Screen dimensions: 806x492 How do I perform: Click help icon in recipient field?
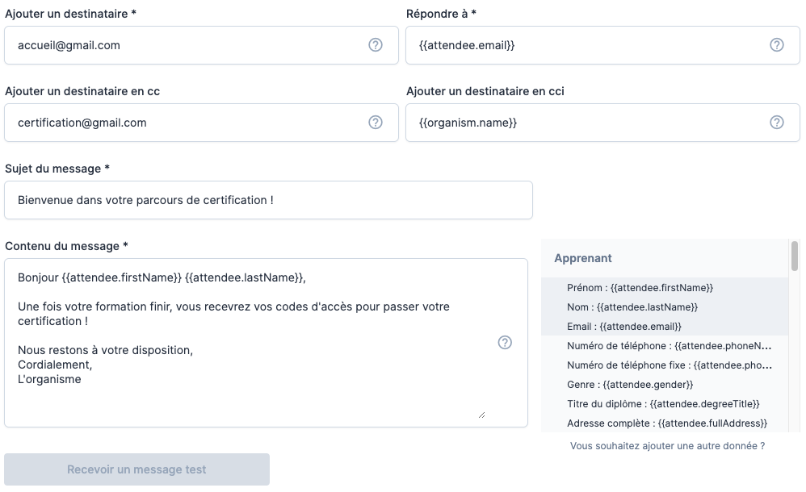376,45
